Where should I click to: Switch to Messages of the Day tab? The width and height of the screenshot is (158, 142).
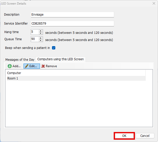click(20, 59)
